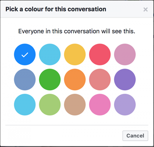Pick the dusty mauve pink swatch
This screenshot has width=154, height=147.
(x=125, y=55)
